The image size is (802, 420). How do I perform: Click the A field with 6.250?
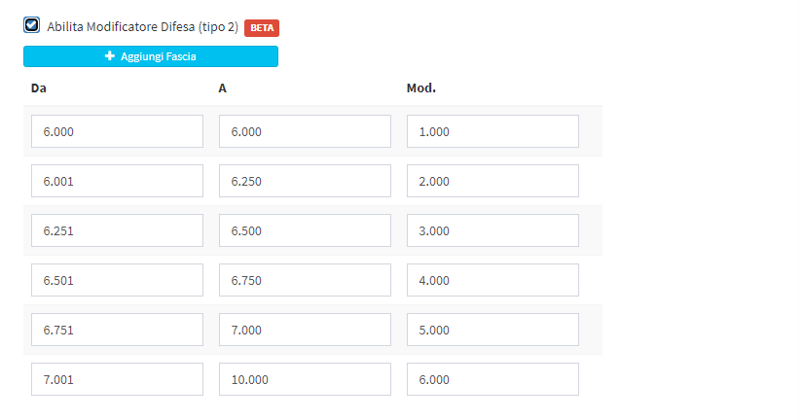pos(305,181)
